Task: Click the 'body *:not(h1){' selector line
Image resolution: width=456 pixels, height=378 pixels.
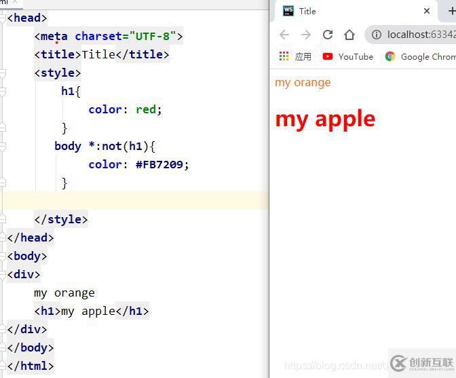Action: click(x=105, y=147)
